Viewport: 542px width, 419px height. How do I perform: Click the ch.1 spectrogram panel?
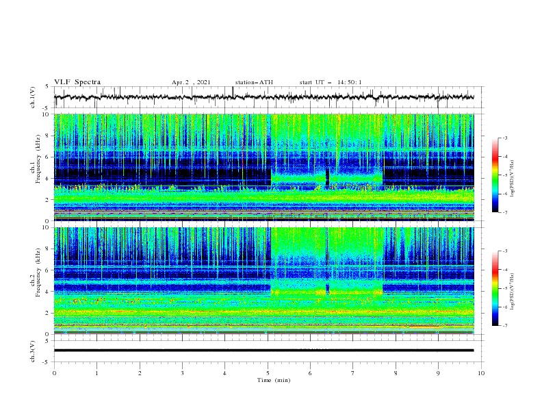[x=263, y=167]
